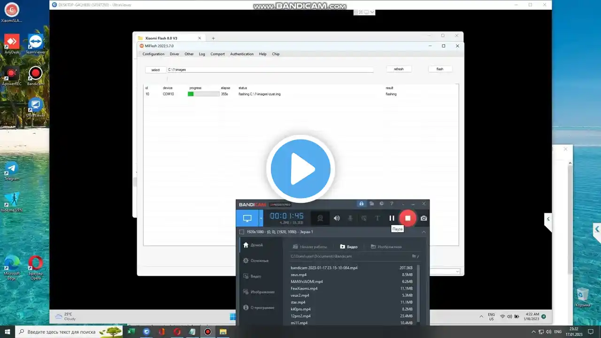Open the output folder icon next to Bandicam path

click(x=414, y=256)
